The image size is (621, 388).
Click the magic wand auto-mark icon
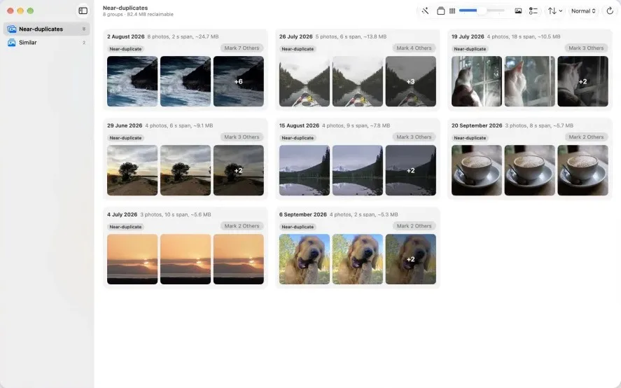click(425, 11)
